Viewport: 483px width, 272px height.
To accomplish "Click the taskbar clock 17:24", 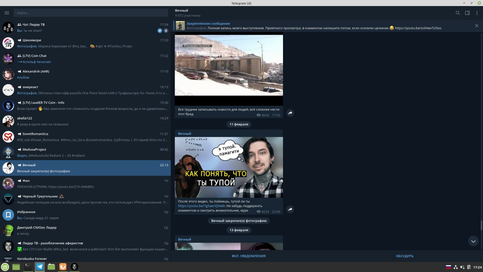I will 477,267.
